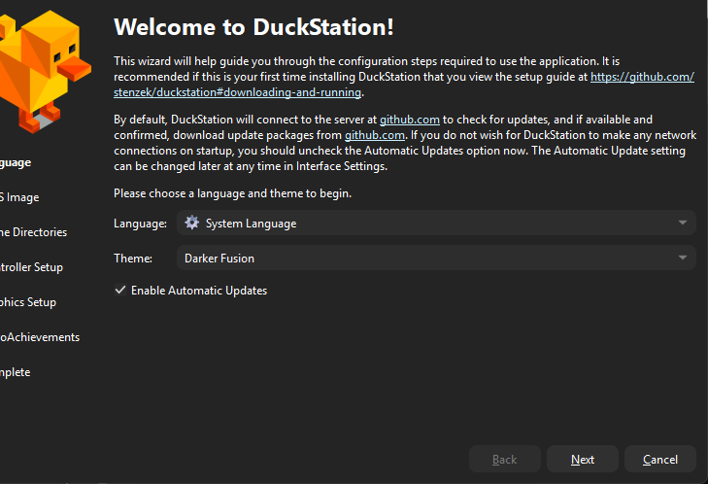Screen dimensions: 708x484
Task: Open the stenzek/duckstation setup guide link
Action: pyautogui.click(x=238, y=93)
